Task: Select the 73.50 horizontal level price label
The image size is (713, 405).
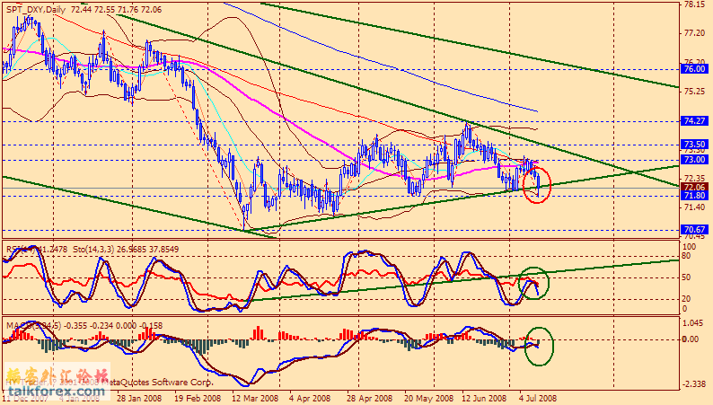Action: tap(694, 145)
